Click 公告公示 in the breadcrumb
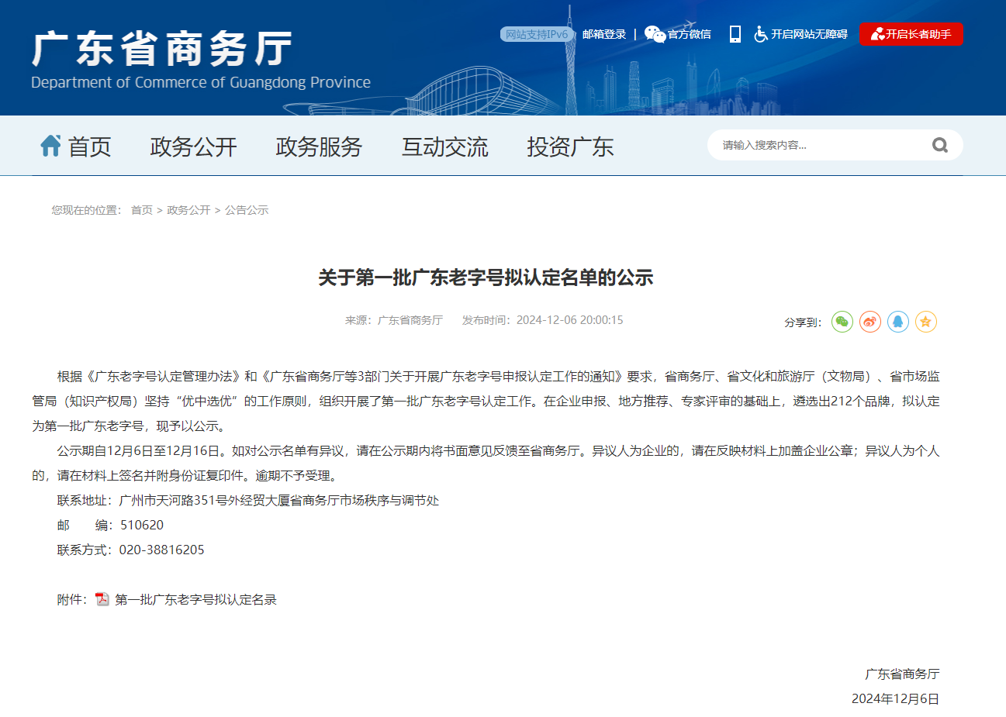The height and width of the screenshot is (717, 1006). point(247,210)
